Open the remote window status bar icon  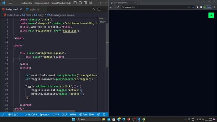(x=3, y=115)
